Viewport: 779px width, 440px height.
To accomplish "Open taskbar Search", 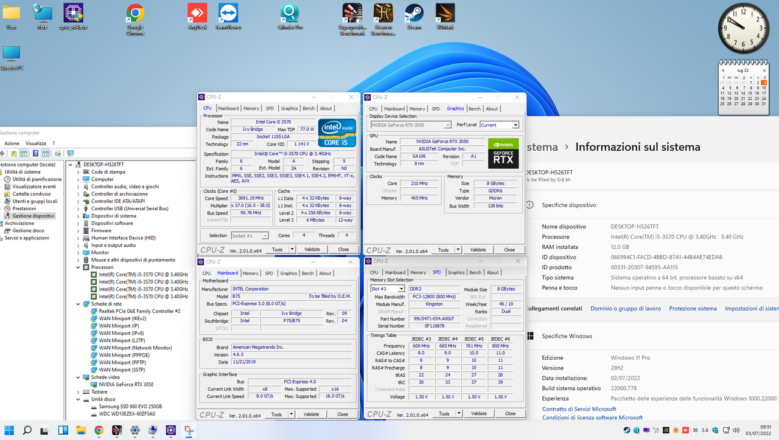I will coord(27,430).
